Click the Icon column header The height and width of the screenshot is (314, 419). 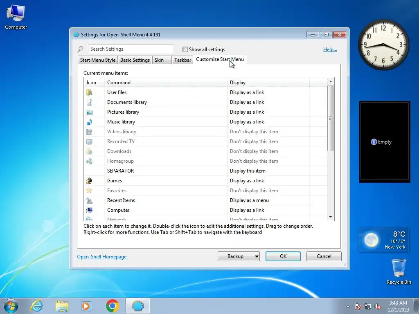(95, 83)
